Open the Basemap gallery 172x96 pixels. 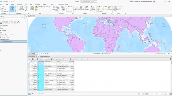pyautogui.click(x=32, y=9)
